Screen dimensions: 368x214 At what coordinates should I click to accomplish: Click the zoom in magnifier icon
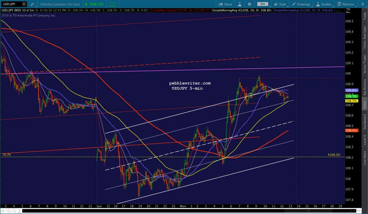pos(9,211)
